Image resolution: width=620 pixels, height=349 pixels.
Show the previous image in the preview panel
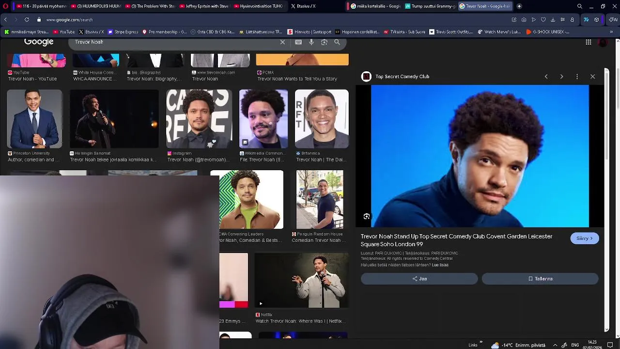click(546, 77)
